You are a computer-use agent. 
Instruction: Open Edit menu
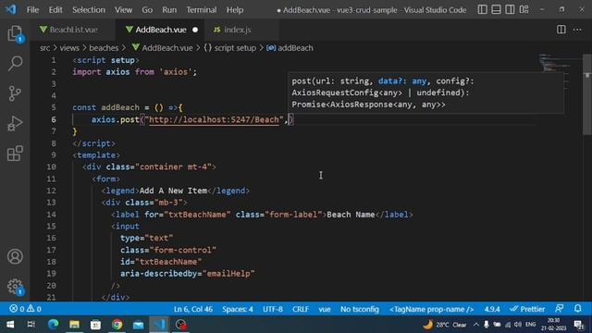55,10
